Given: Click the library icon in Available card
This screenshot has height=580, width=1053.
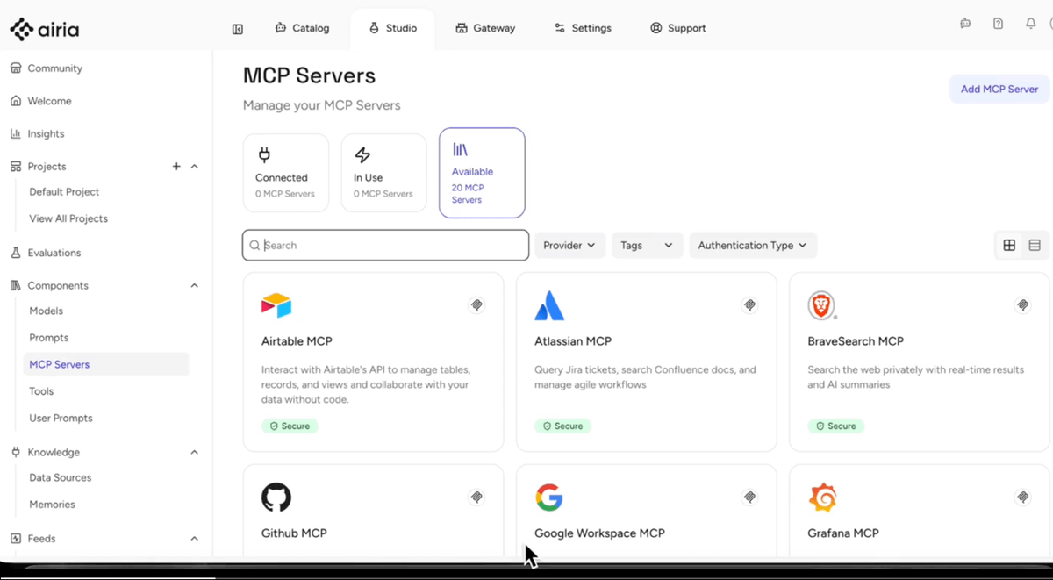Looking at the screenshot, I should coord(460,150).
